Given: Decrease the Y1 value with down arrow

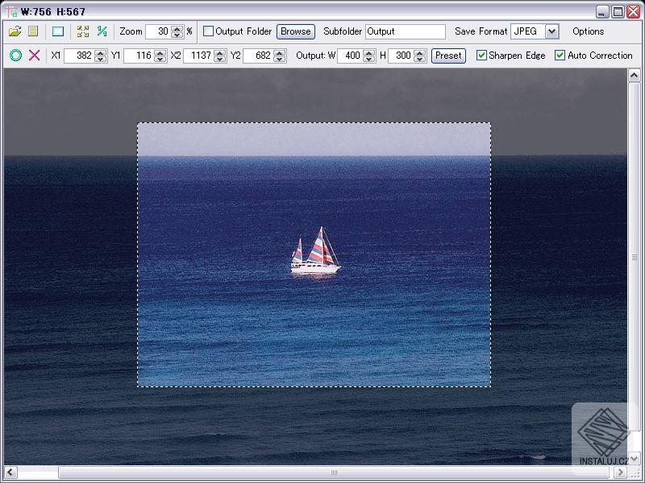Looking at the screenshot, I should 160,59.
